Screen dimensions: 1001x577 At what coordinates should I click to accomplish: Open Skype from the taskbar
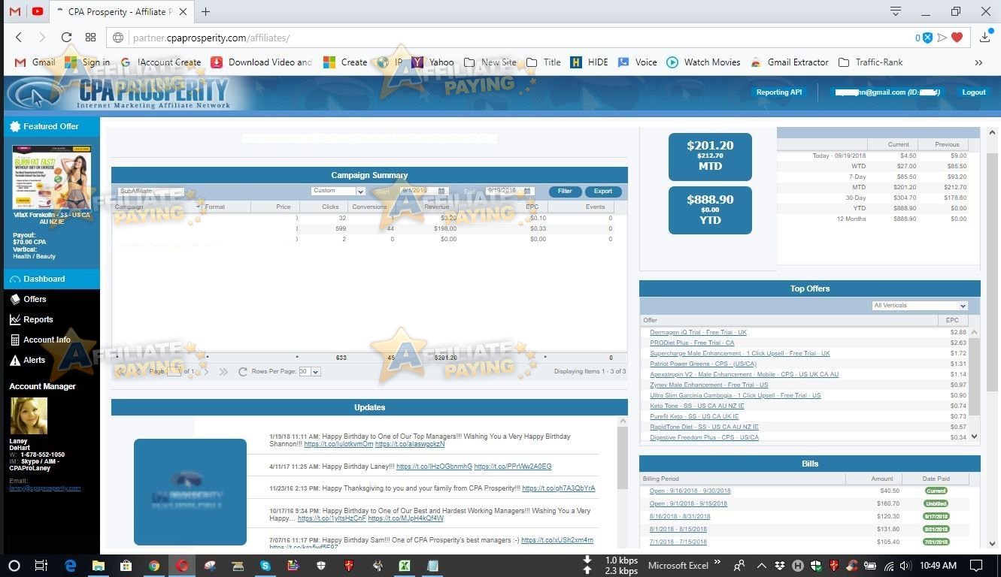265,565
